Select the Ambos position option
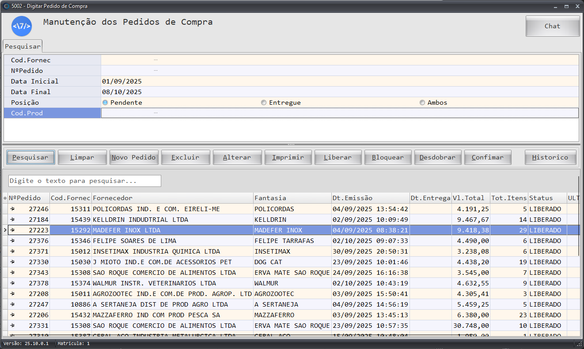The width and height of the screenshot is (584, 349). point(422,102)
